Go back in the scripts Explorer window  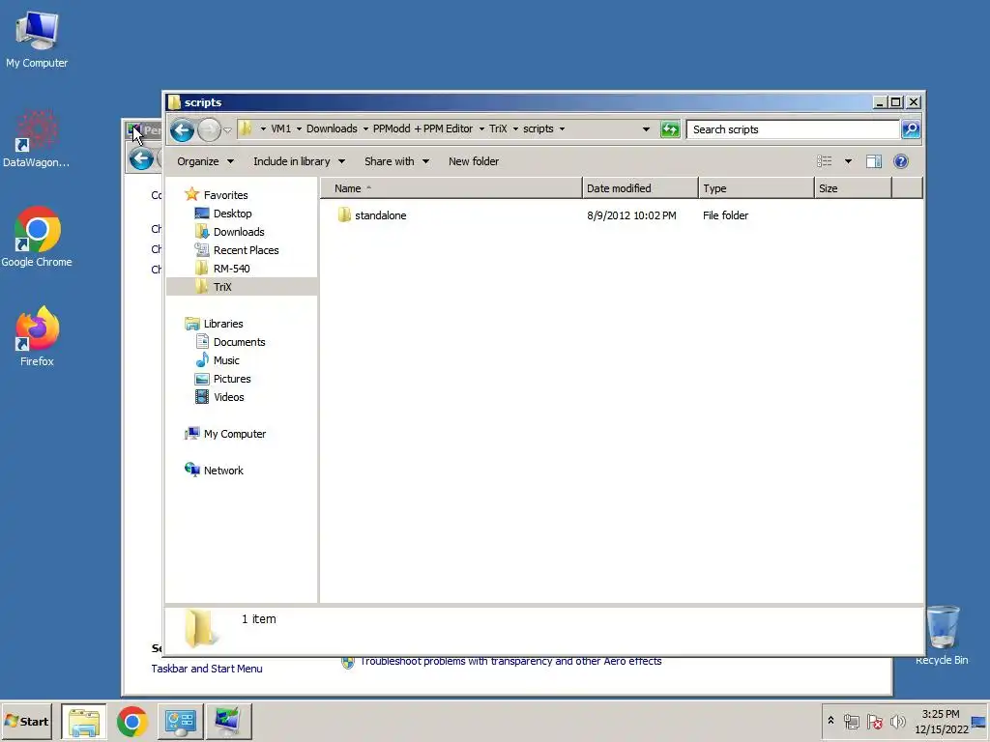[x=182, y=130]
